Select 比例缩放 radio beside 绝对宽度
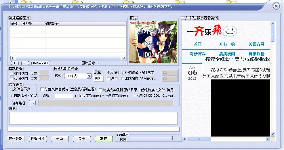Viewport: 284px width, 150px height. pos(123,73)
